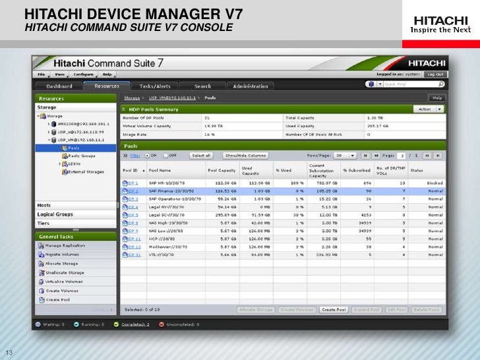Go to the first page button

(365, 156)
